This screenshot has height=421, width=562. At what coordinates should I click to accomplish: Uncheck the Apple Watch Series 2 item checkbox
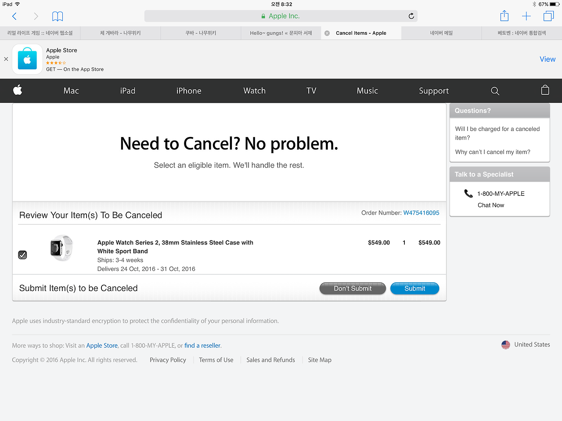tap(23, 255)
